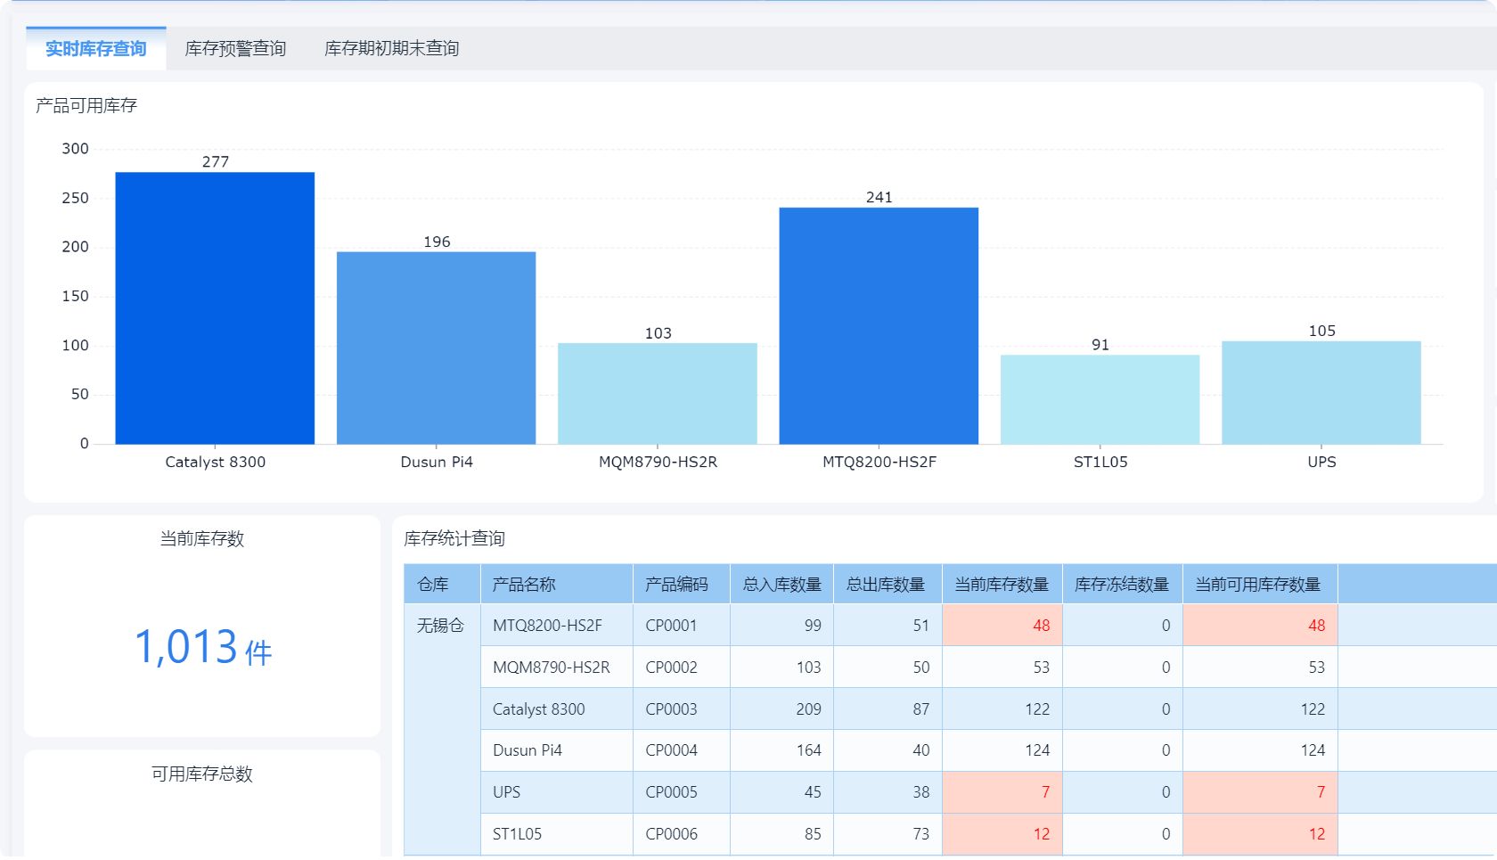This screenshot has height=860, width=1497.
Task: Click the 仓库 column header
Action: (442, 585)
